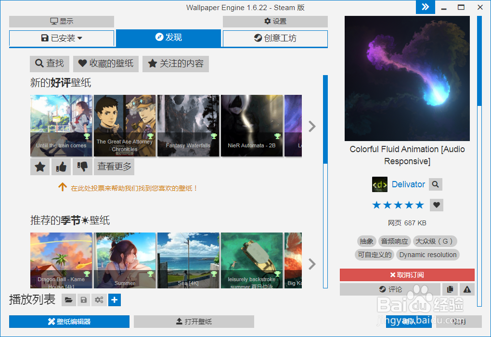Switch to the Workshop (创意工坊) tab
The image size is (491, 337).
pyautogui.click(x=275, y=38)
